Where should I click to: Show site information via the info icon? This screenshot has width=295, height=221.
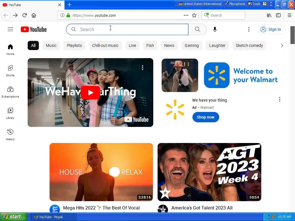coord(63,16)
